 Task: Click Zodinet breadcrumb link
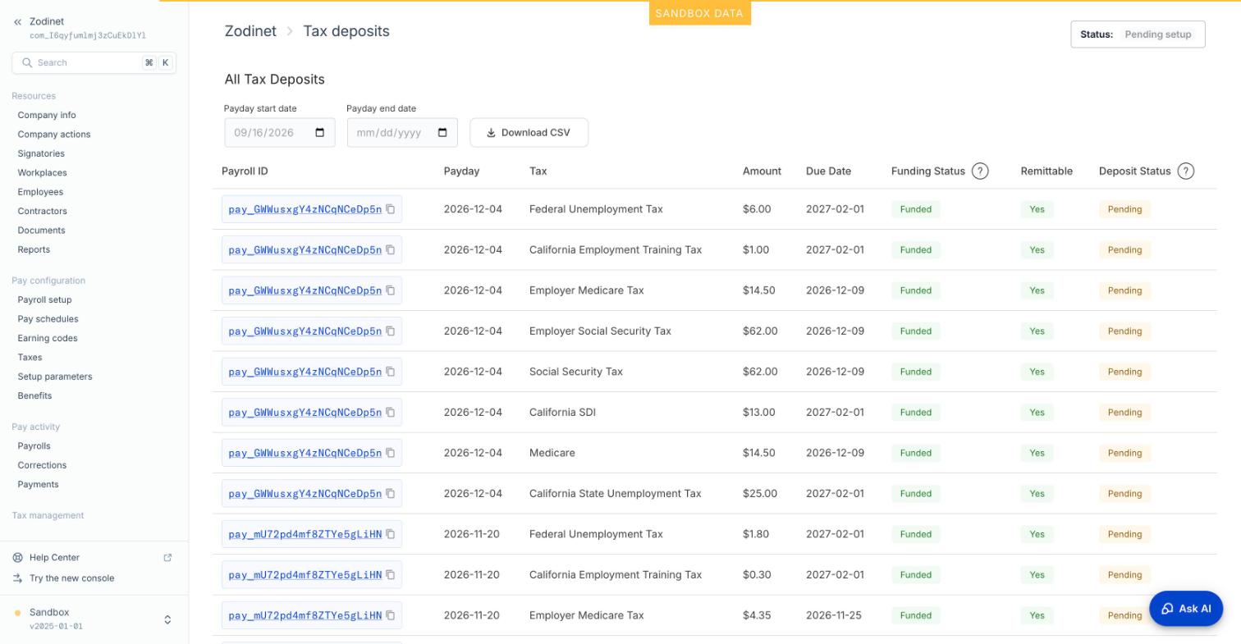tap(250, 31)
